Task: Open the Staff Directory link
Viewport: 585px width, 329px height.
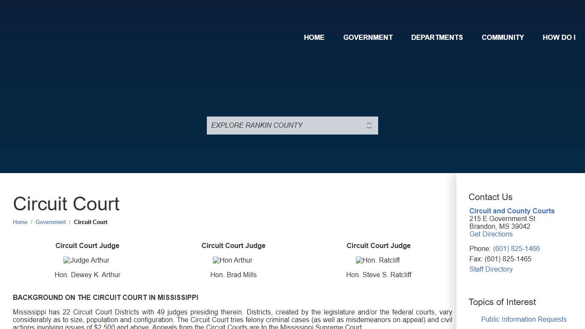Action: [491, 269]
